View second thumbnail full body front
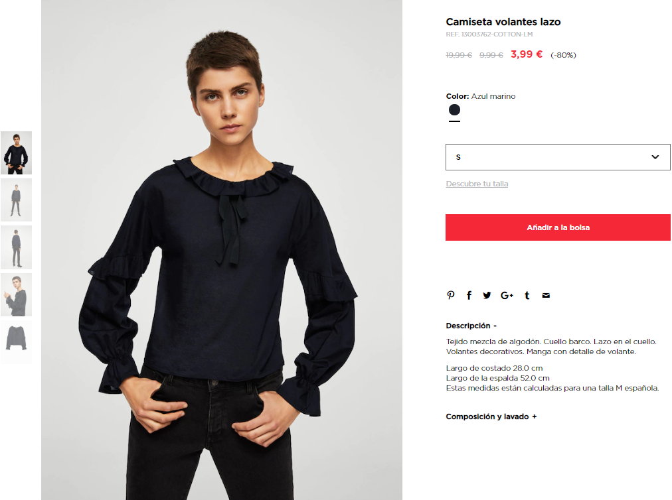This screenshot has height=500, width=672. 17,200
